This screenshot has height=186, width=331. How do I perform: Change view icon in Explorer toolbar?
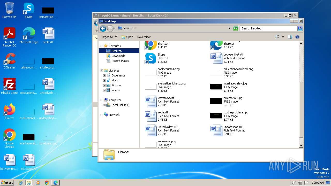[277, 37]
